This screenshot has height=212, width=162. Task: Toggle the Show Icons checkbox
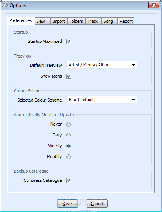click(68, 76)
